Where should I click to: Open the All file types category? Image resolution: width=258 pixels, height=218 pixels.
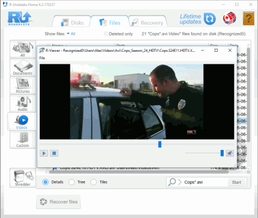click(23, 49)
